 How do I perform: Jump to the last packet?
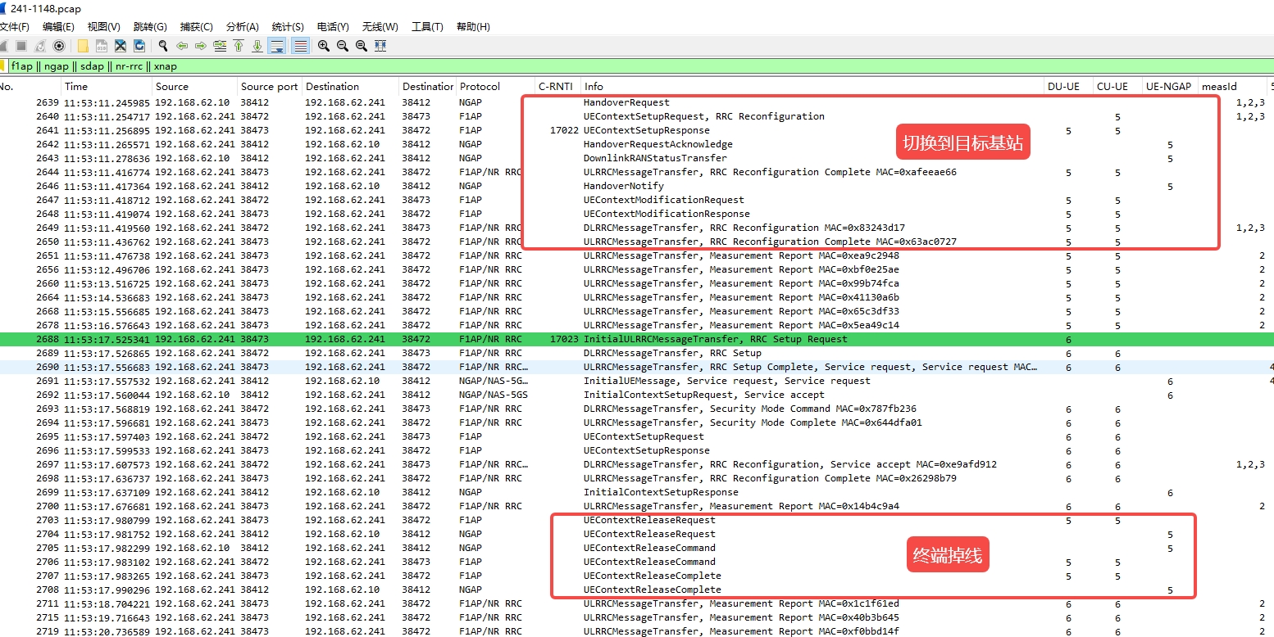click(x=257, y=46)
